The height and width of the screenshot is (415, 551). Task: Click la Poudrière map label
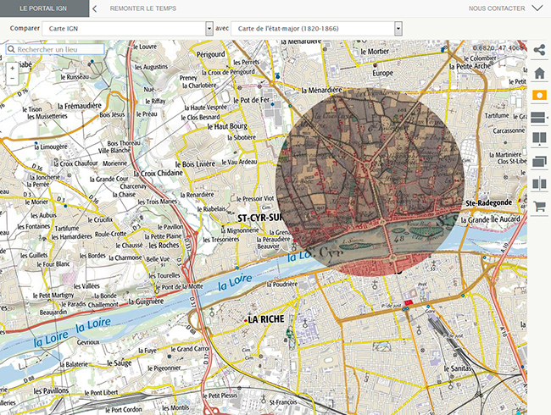click(282, 284)
